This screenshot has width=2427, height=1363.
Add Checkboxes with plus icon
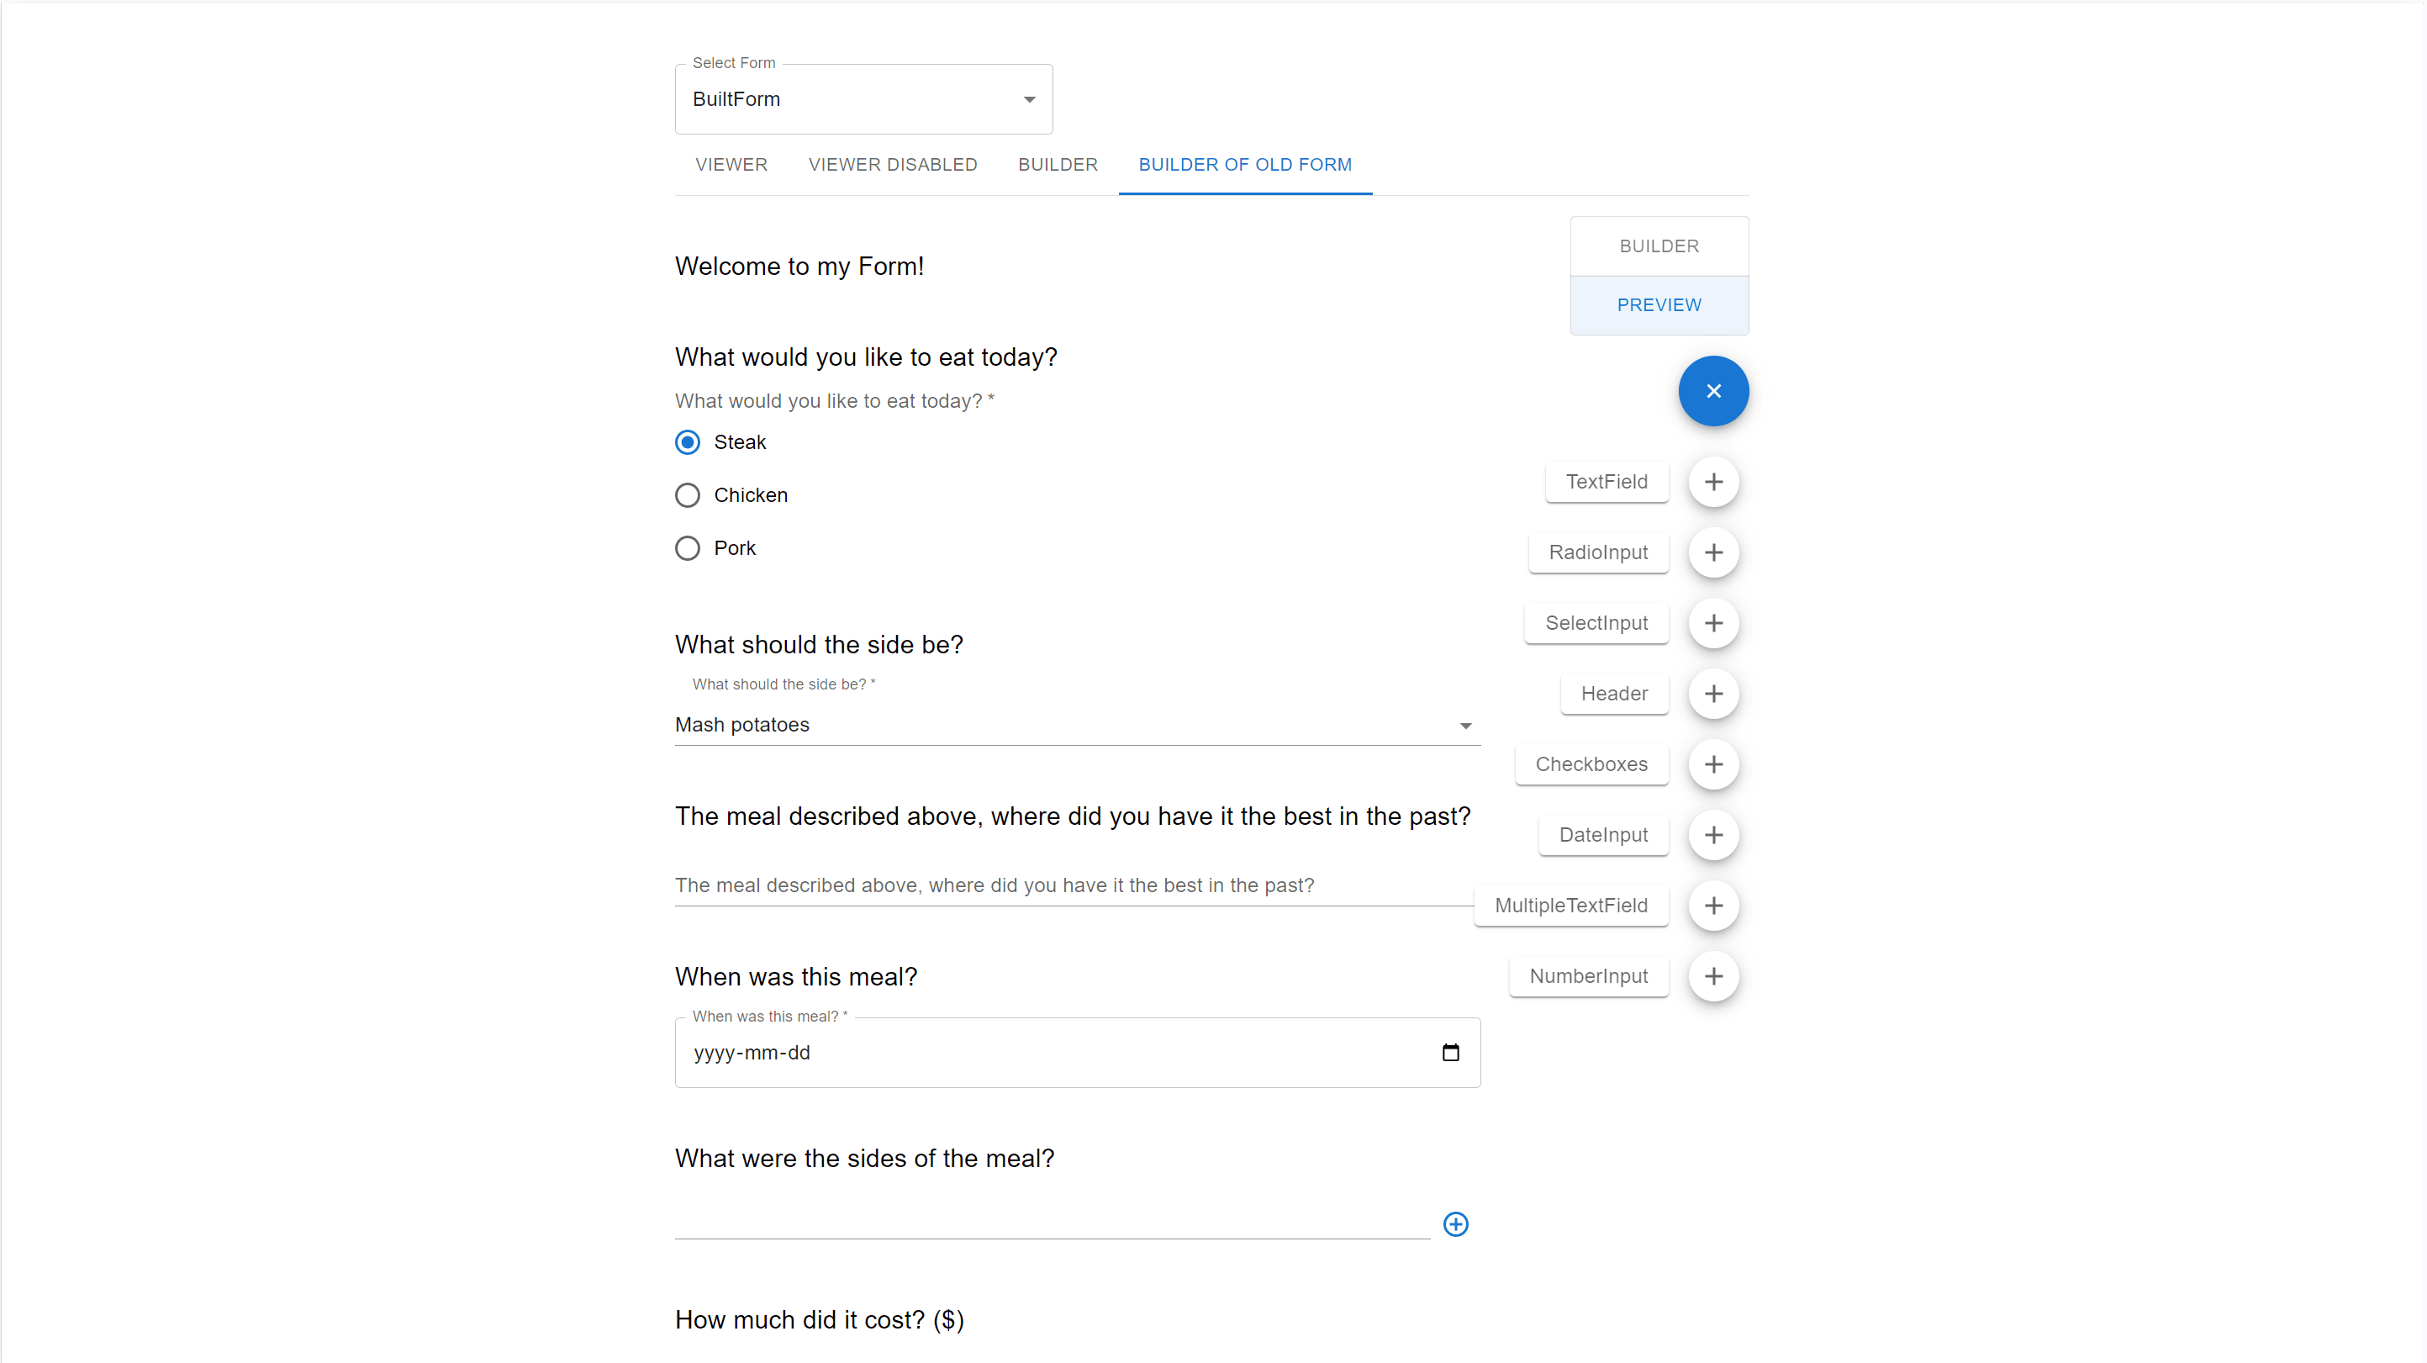tap(1712, 764)
